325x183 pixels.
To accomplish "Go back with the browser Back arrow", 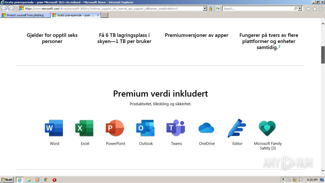I will click(x=4, y=8).
